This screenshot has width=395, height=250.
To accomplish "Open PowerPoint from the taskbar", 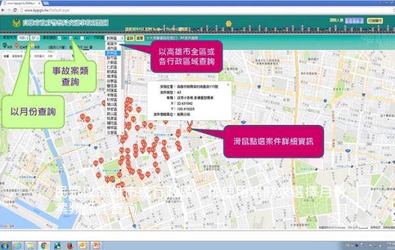I will tap(96, 245).
